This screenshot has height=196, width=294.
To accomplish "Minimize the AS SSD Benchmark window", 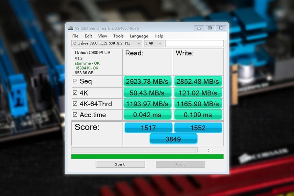I will click(199, 28).
